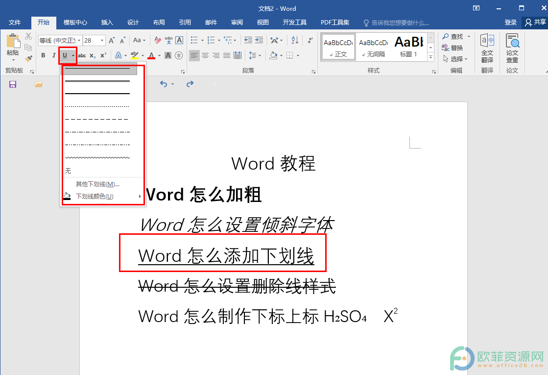Image resolution: width=548 pixels, height=375 pixels.
Task: Toggle bold formatting
Action: (43, 55)
